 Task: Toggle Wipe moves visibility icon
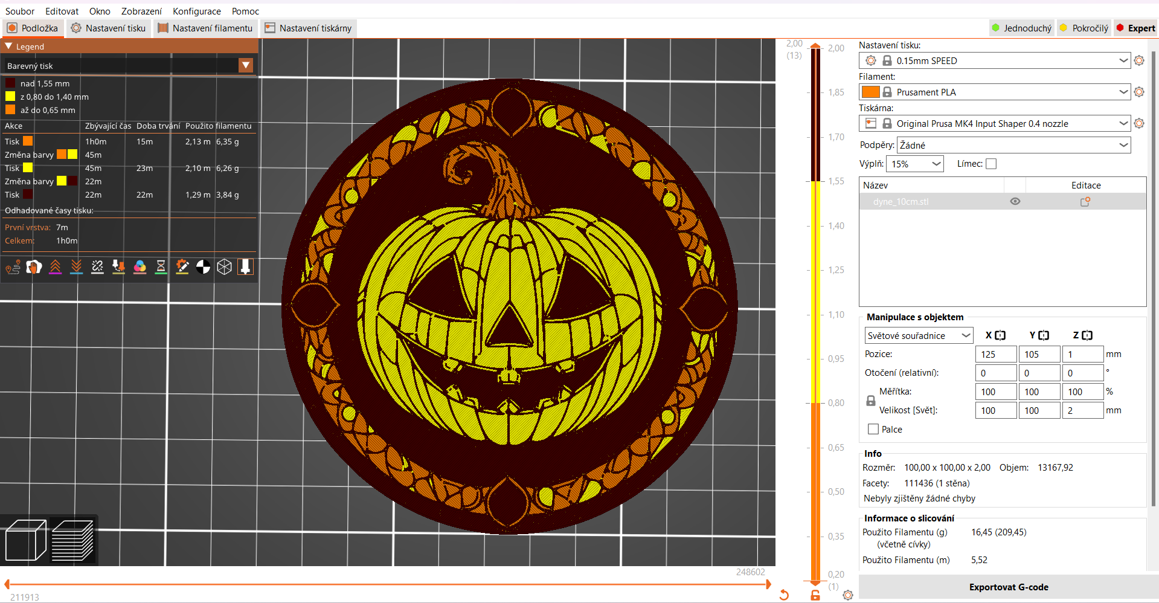coord(34,267)
